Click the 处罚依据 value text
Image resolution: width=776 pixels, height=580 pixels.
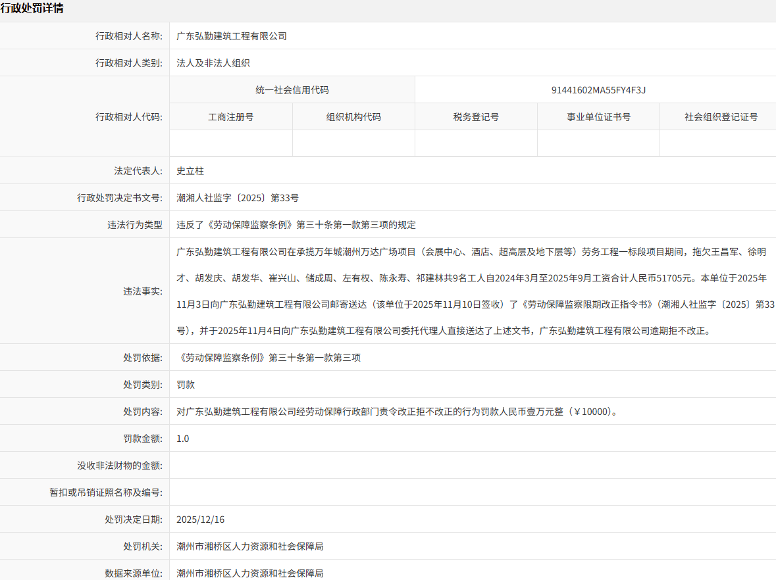coord(269,358)
